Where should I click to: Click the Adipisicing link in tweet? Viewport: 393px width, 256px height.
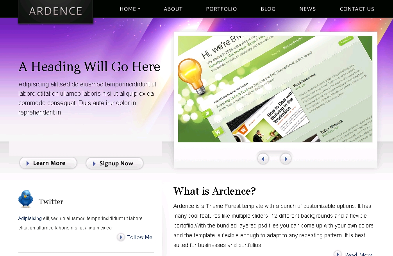coord(30,218)
